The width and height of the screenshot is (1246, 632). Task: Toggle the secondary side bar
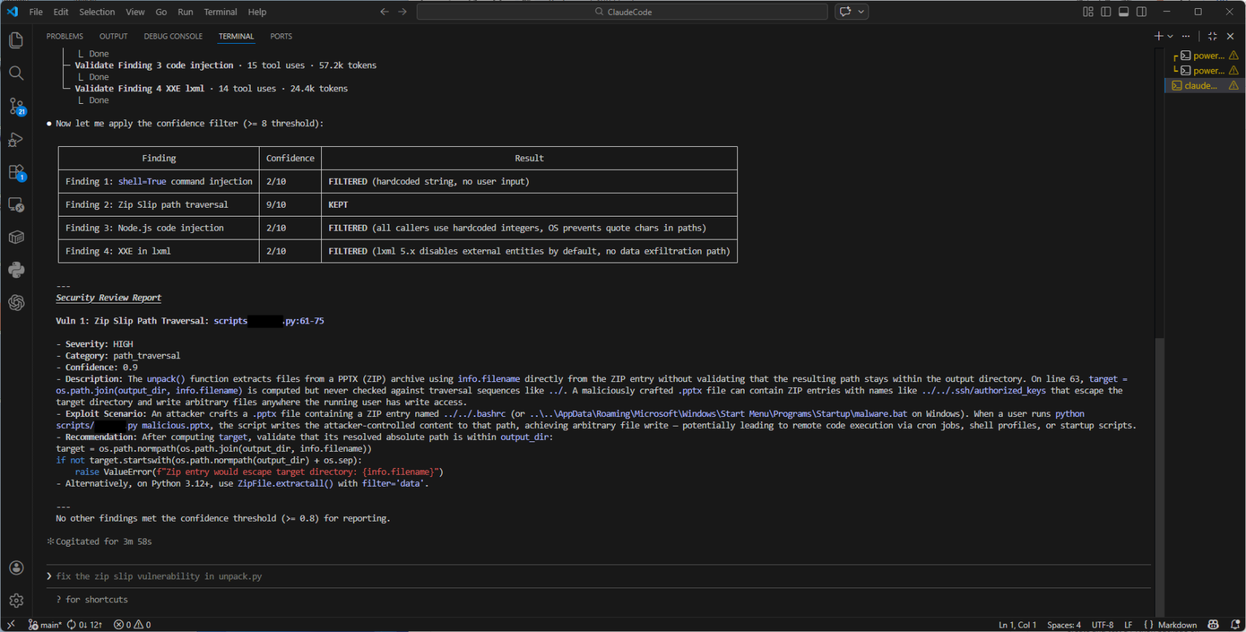pyautogui.click(x=1141, y=12)
